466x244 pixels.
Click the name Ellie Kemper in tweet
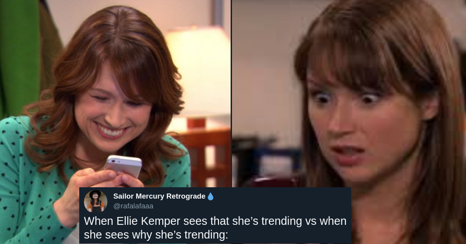coord(148,221)
